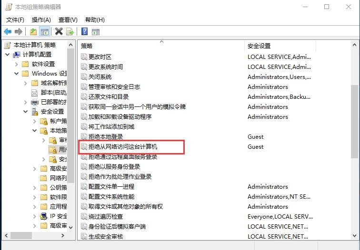The width and height of the screenshot is (360, 250).
Task: Select the 取得文件或其他对象的所有权 policy
Action: (126, 206)
